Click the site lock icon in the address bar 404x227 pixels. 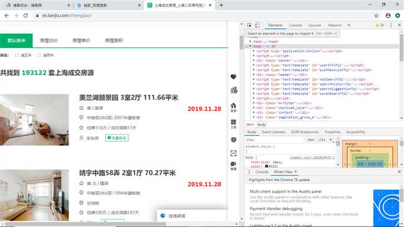(37, 15)
